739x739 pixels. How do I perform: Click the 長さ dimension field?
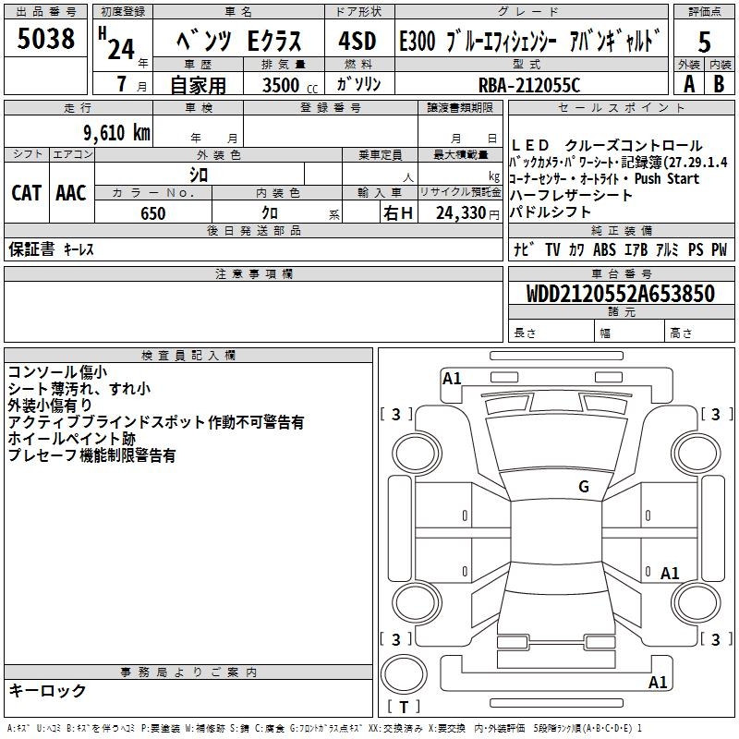click(x=551, y=333)
